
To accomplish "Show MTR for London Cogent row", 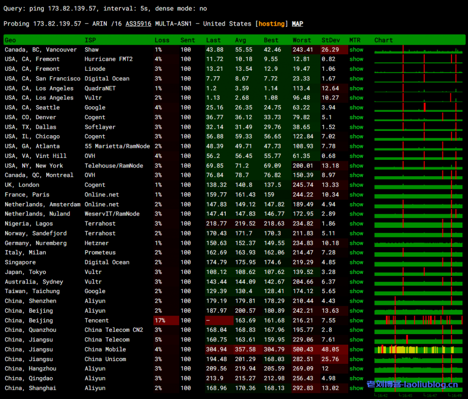I will pyautogui.click(x=356, y=185).
